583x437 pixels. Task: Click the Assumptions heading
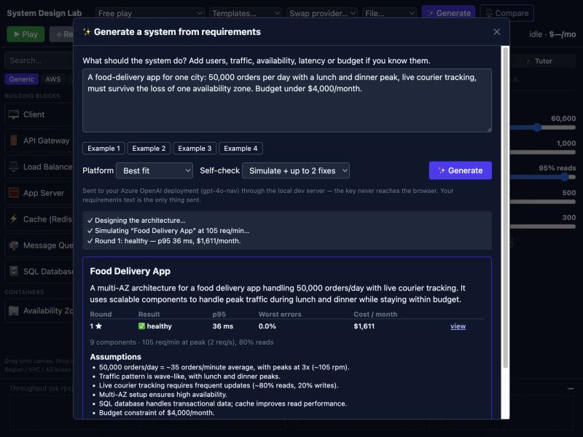pos(116,357)
